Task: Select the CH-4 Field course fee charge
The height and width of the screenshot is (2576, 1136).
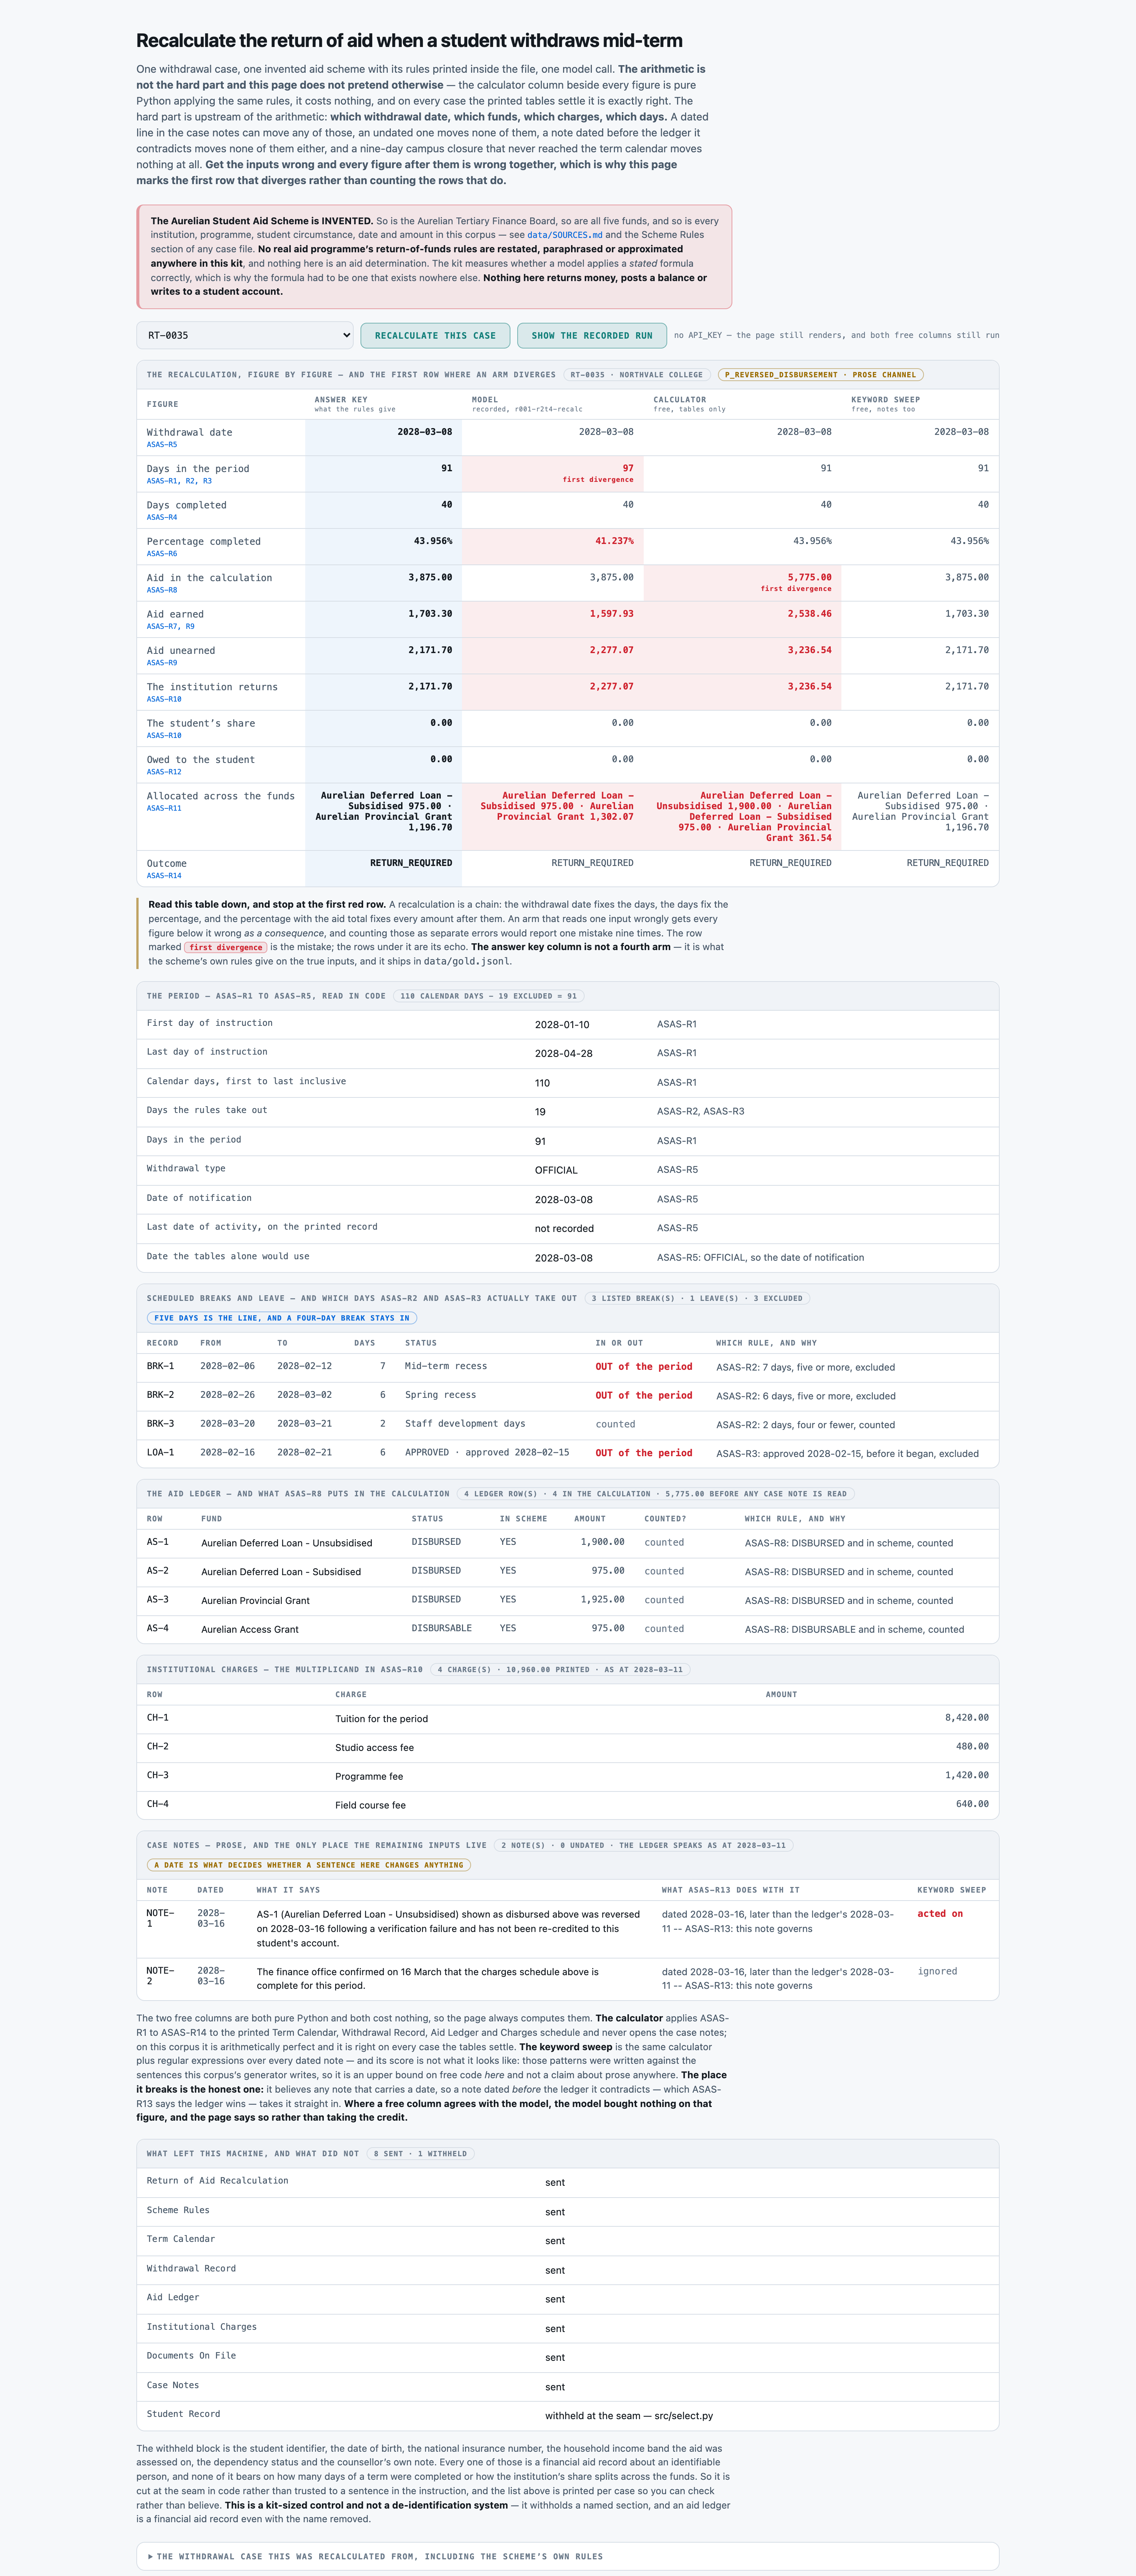Action: point(568,1805)
